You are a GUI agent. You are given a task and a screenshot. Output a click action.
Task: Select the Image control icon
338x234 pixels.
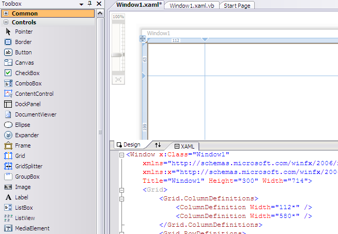pyautogui.click(x=8, y=187)
